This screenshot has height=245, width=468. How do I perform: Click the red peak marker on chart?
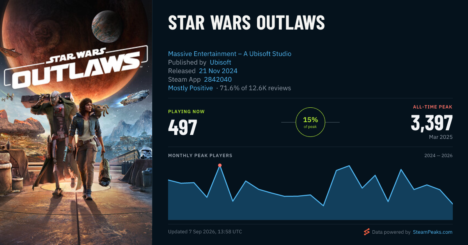point(220,165)
